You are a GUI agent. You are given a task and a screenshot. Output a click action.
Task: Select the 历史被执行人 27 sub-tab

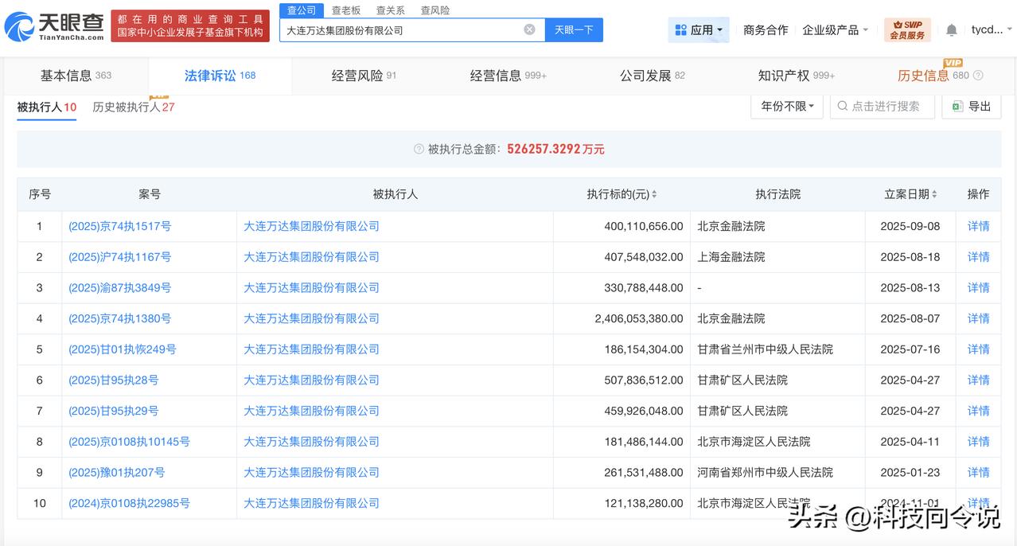click(133, 107)
